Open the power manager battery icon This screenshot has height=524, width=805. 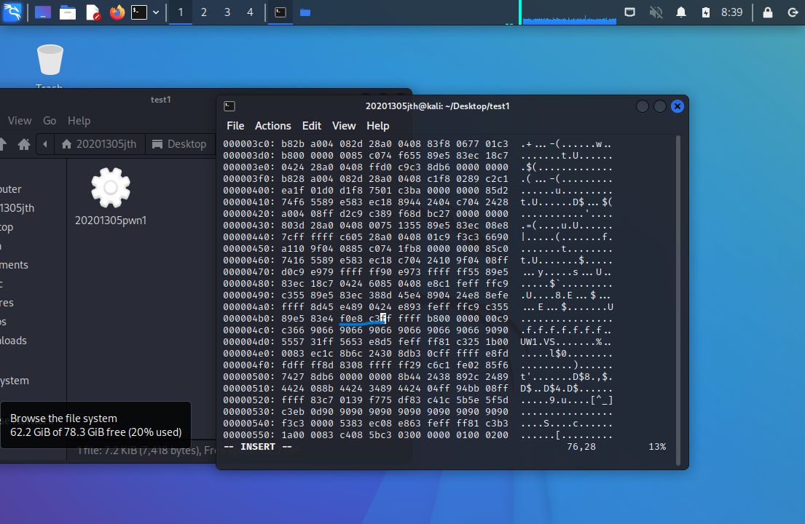click(706, 12)
